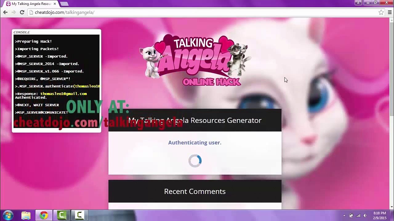Click the '>Preparing Hack!' console line

point(33,41)
